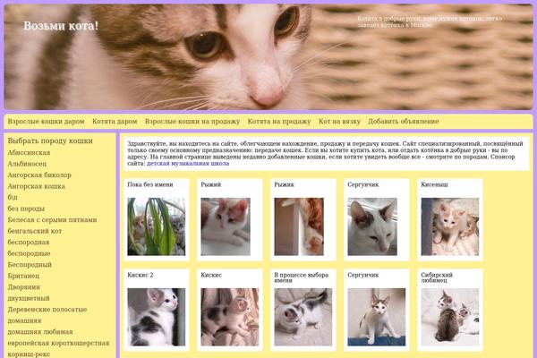
Task: Open the 'Кискис 2' kitten photo
Action: point(156,317)
